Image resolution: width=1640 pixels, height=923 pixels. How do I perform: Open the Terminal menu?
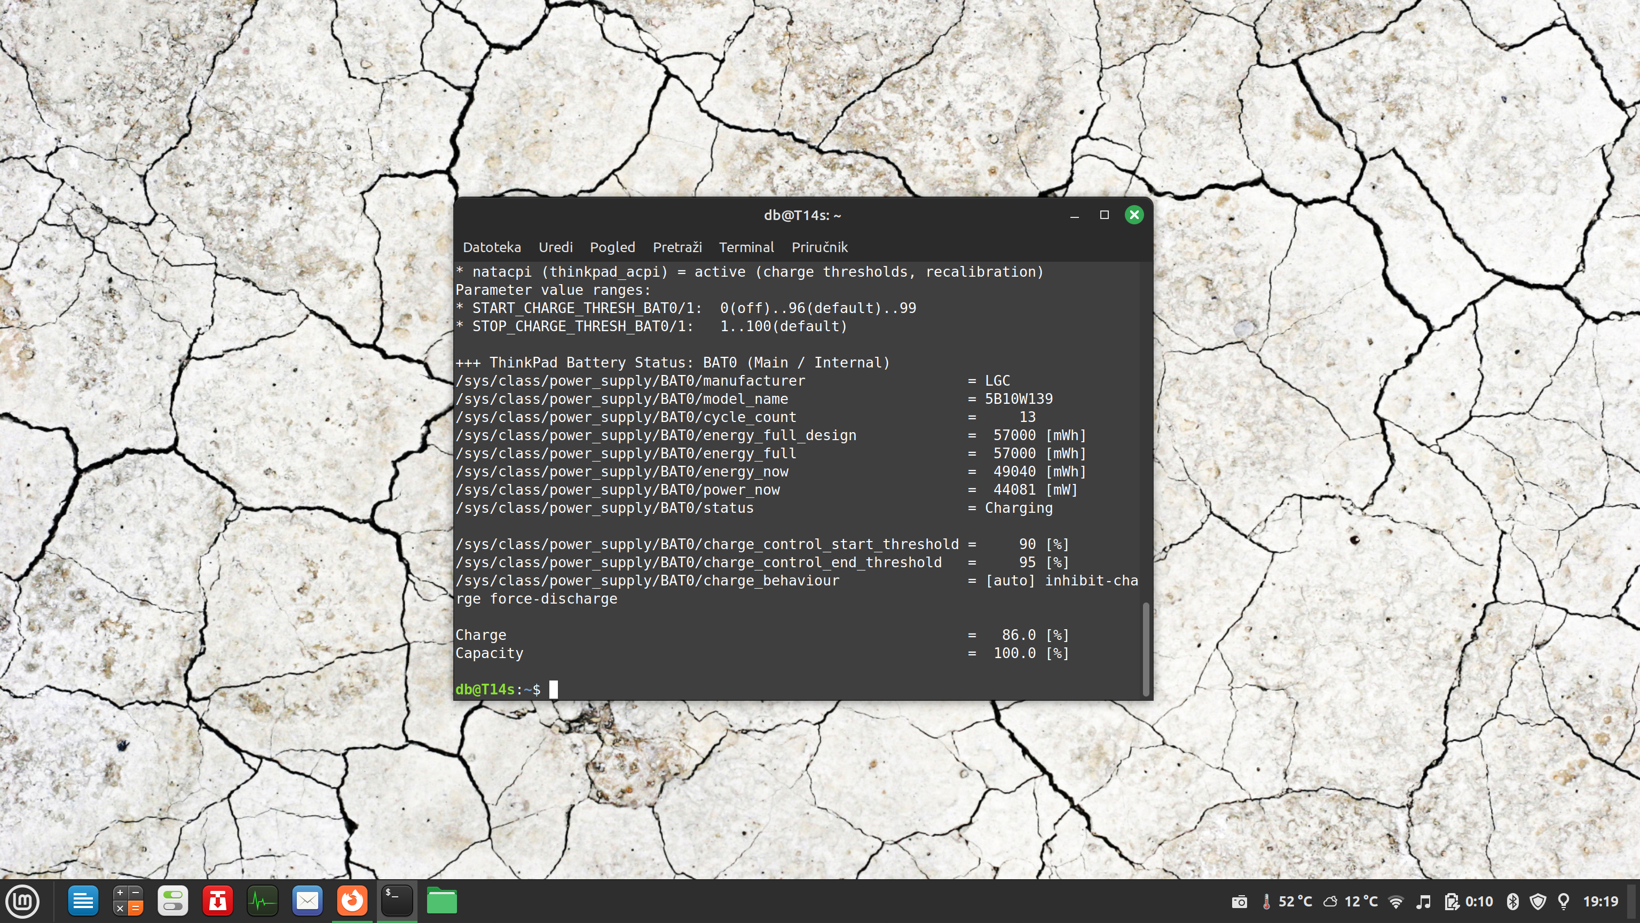coord(746,247)
